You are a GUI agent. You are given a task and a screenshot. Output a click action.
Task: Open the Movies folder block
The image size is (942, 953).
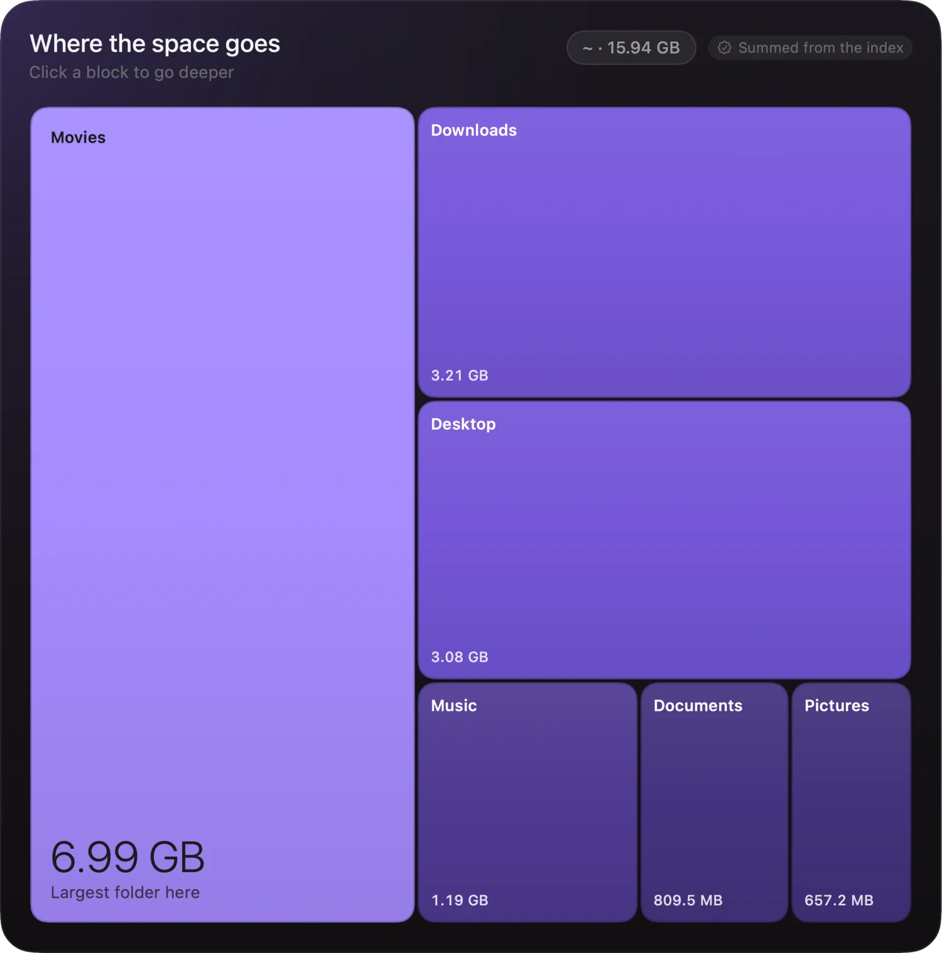[222, 514]
